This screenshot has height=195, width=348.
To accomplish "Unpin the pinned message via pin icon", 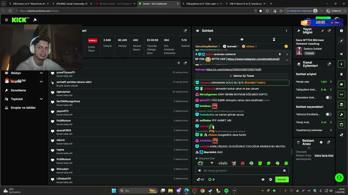I will (280, 54).
